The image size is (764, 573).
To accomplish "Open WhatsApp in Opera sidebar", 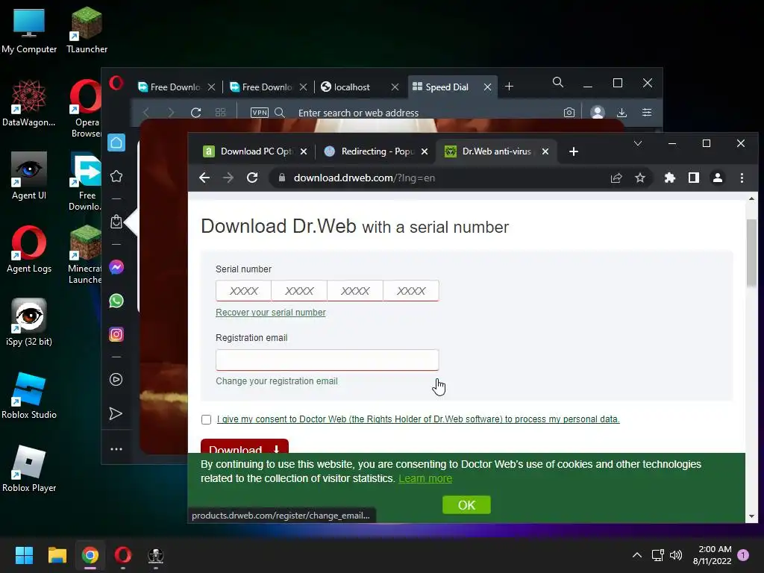I will pyautogui.click(x=116, y=301).
